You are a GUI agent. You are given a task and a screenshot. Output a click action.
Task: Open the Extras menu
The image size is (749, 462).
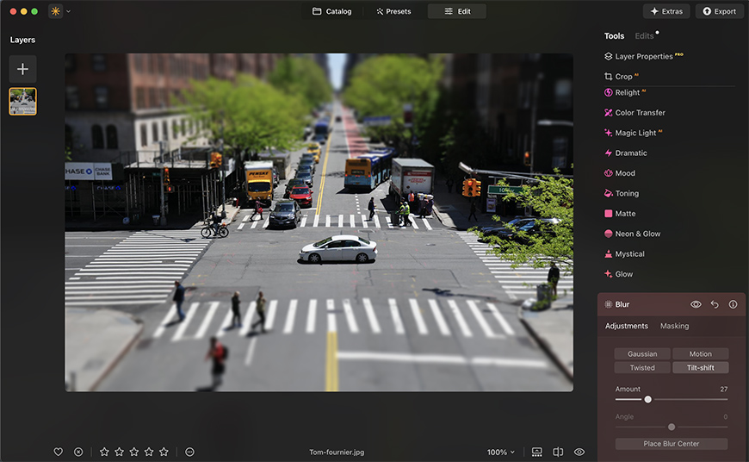pos(666,11)
